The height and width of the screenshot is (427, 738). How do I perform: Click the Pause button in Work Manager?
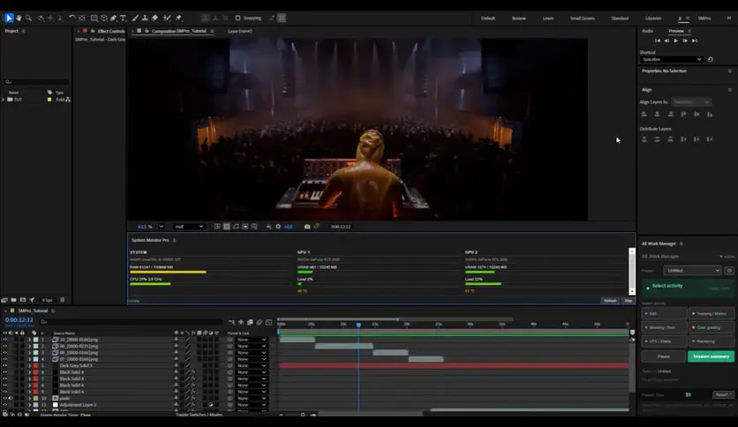pyautogui.click(x=664, y=356)
